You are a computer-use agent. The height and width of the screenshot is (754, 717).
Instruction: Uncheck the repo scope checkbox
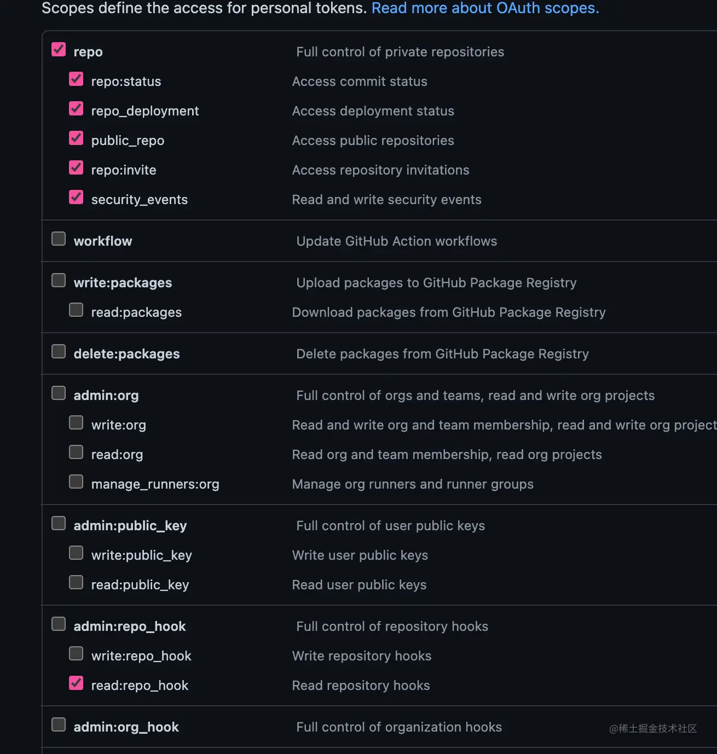pyautogui.click(x=59, y=50)
